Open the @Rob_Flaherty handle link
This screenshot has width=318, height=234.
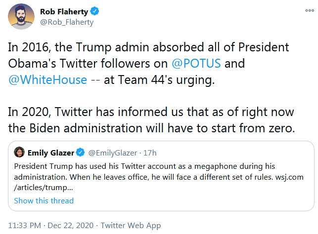pos(66,22)
